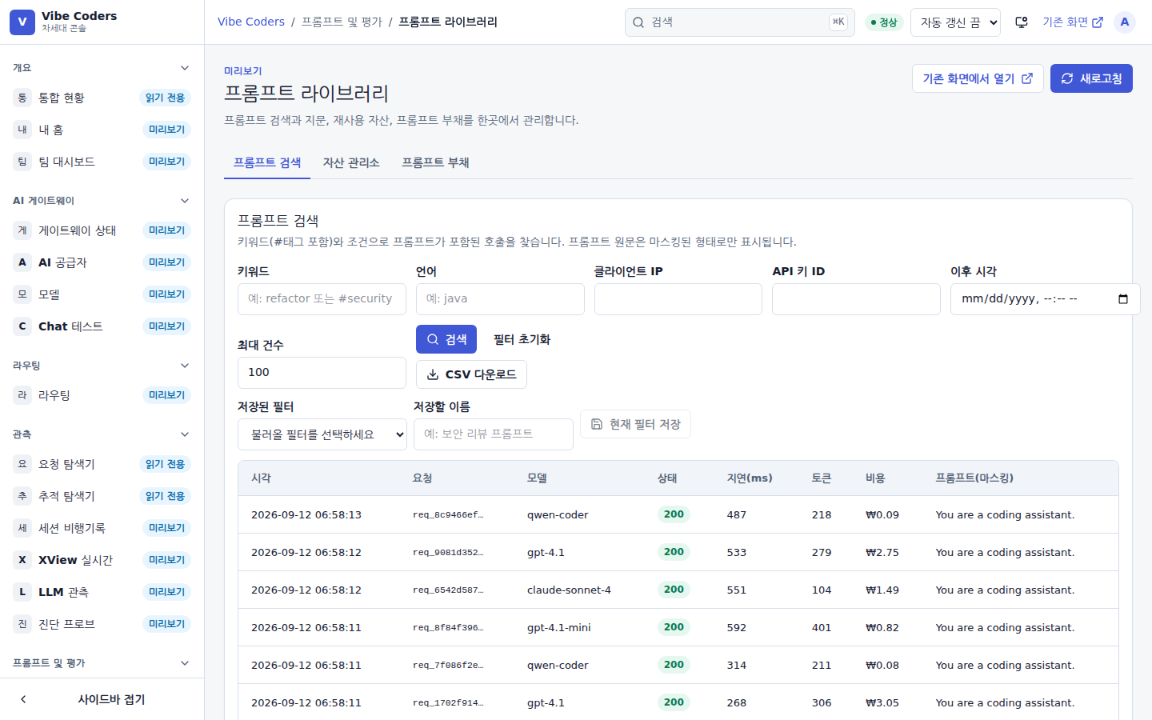Click the monitor display icon in top bar
This screenshot has width=1152, height=720.
(1022, 22)
